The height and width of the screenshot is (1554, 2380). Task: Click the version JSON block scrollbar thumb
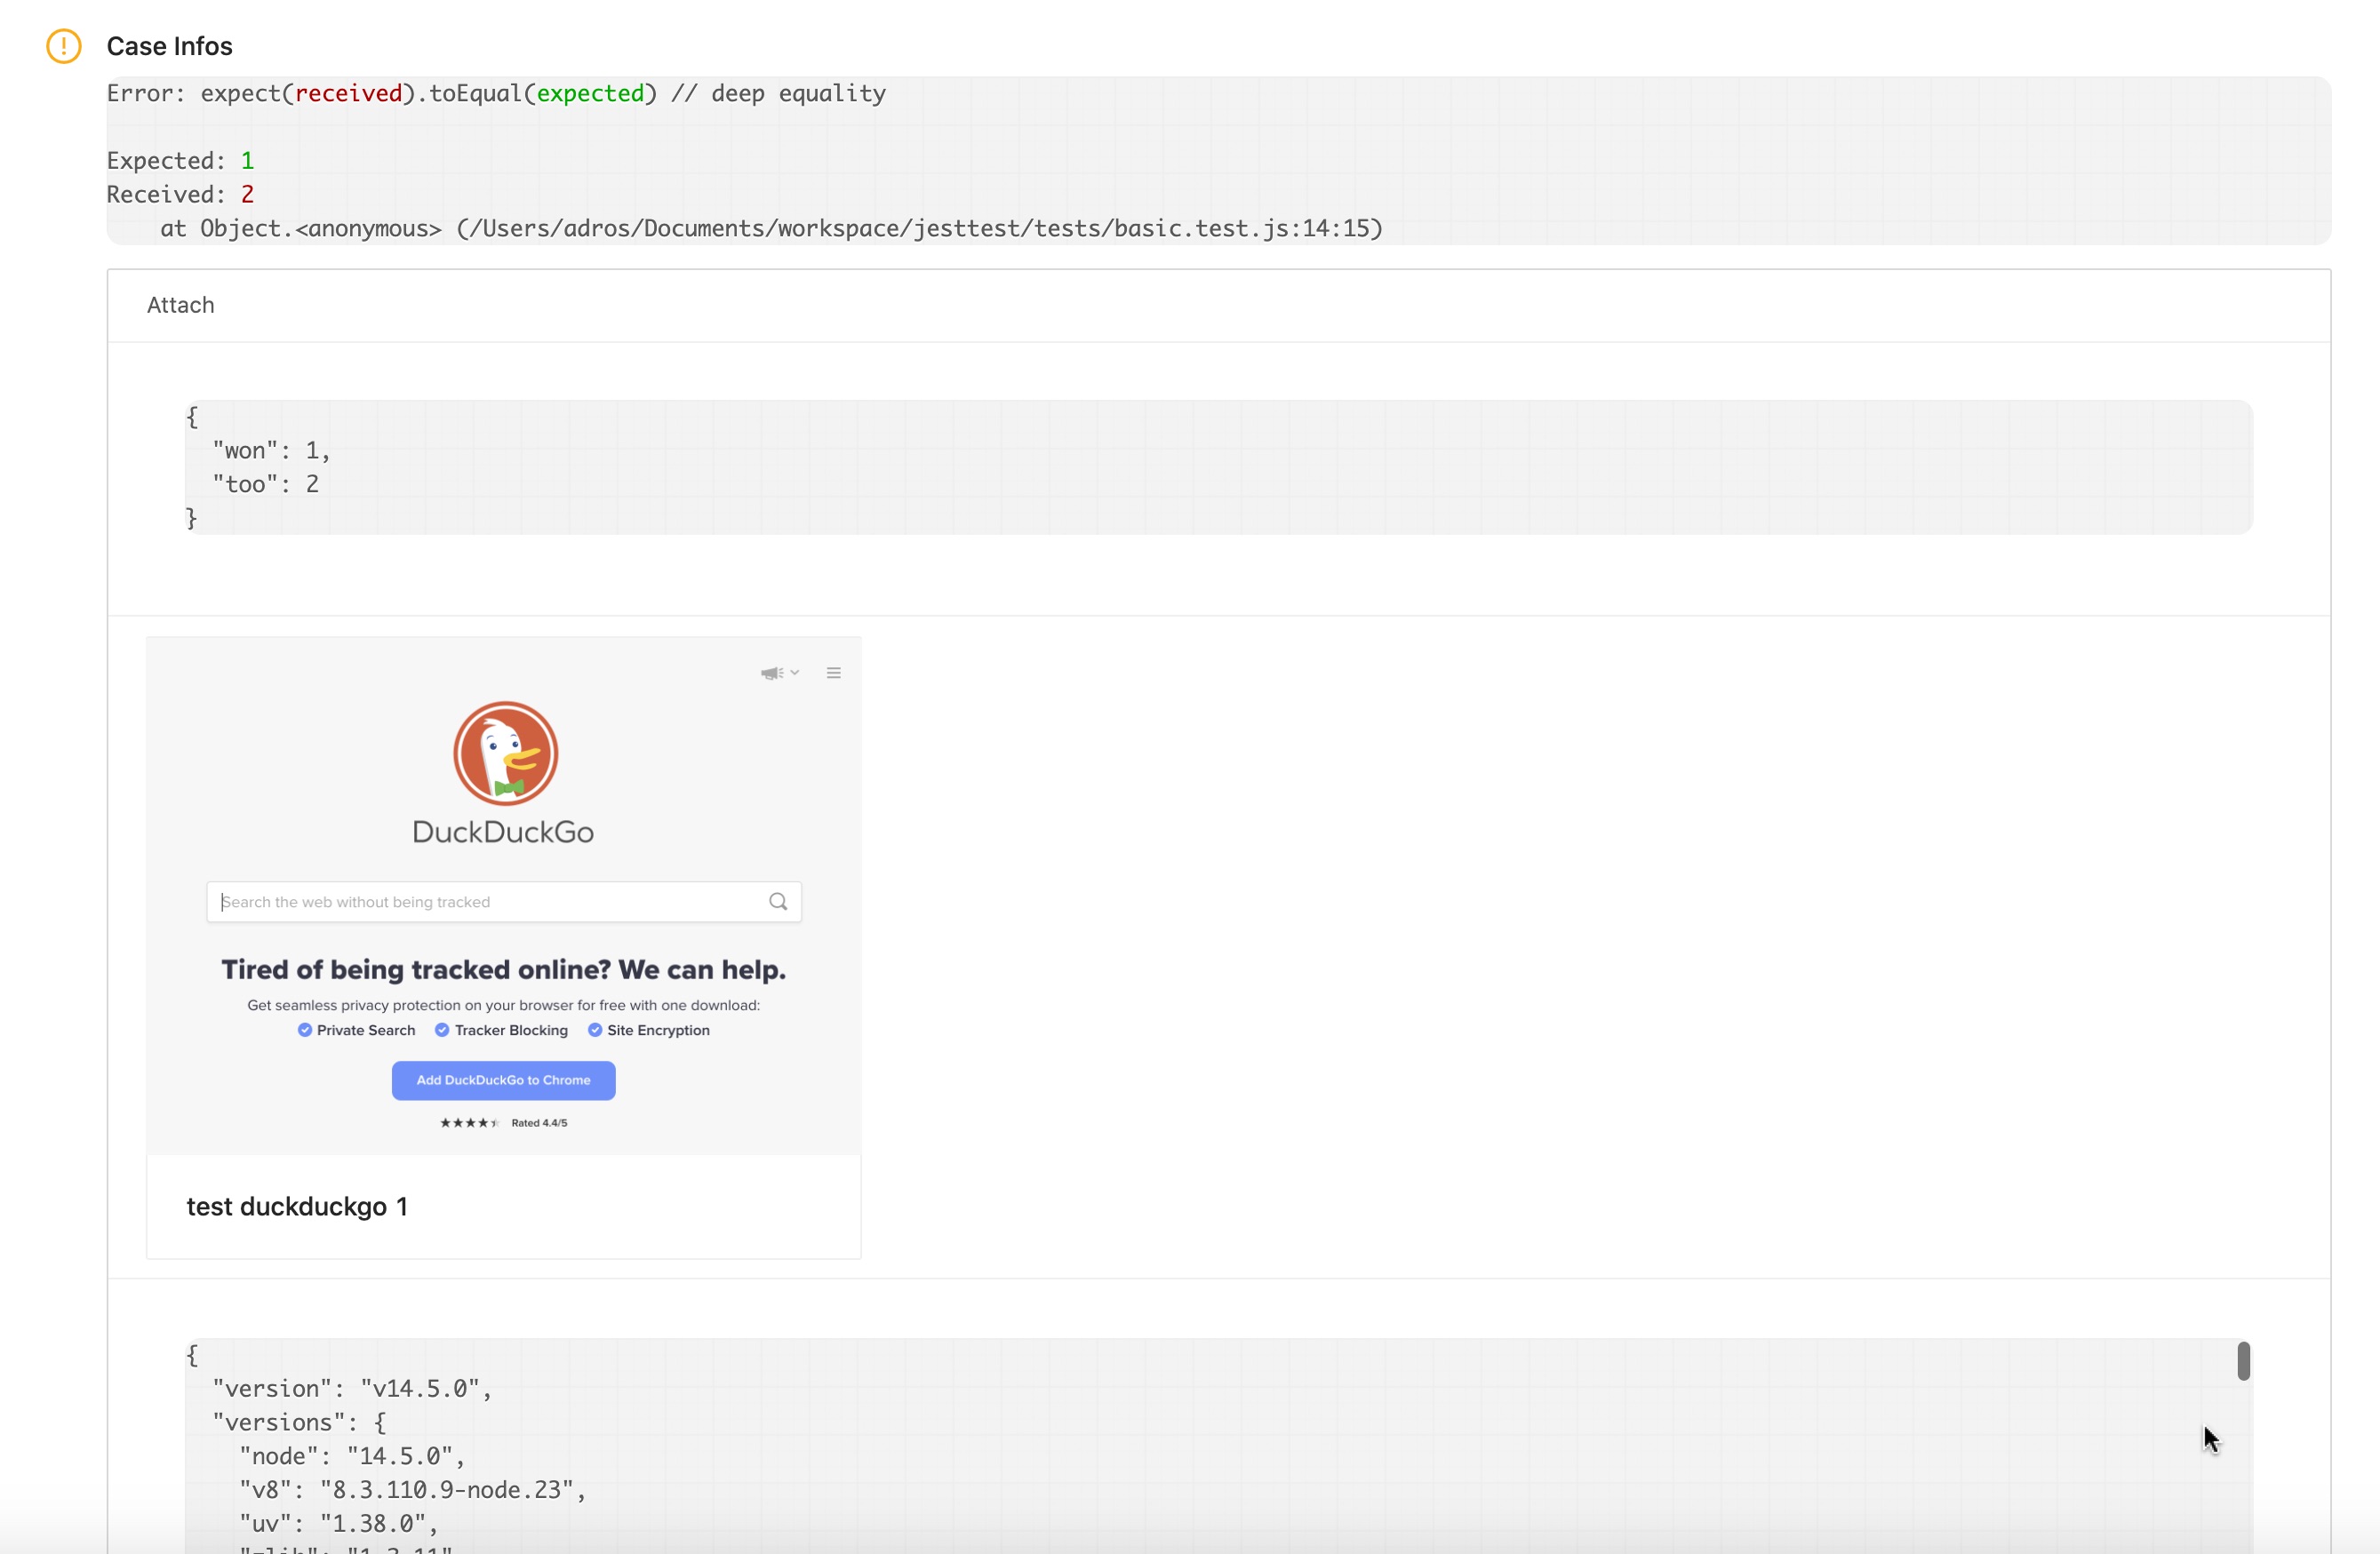(2243, 1361)
